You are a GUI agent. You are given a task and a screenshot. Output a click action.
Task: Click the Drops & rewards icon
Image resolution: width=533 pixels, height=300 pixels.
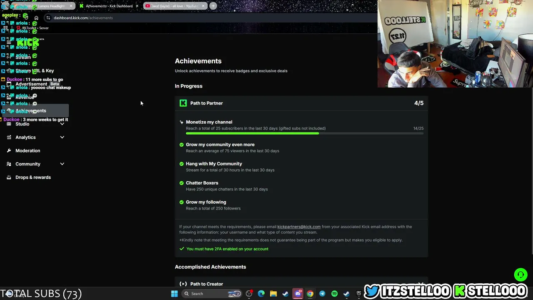click(x=9, y=177)
